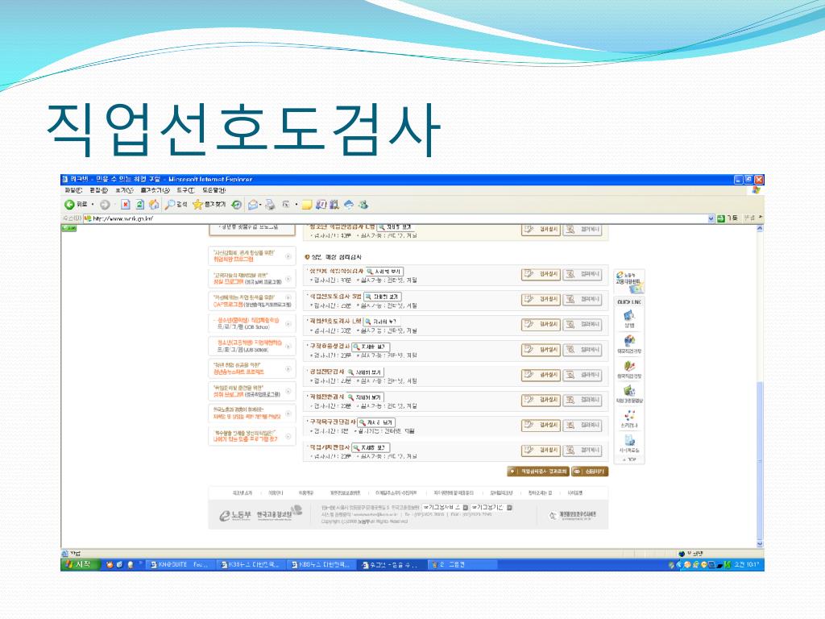Click the brown 상담하기 button
The width and height of the screenshot is (825, 619).
(590, 472)
